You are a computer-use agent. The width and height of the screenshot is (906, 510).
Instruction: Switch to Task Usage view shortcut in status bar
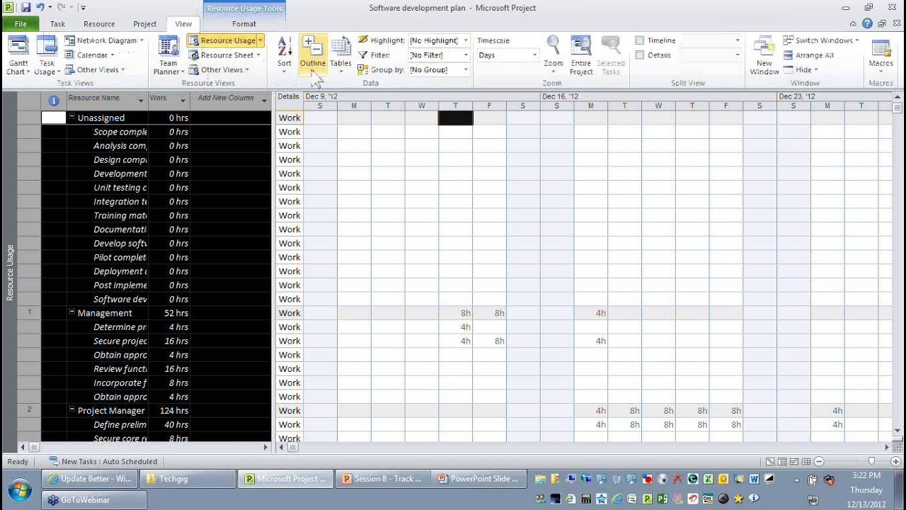(782, 462)
